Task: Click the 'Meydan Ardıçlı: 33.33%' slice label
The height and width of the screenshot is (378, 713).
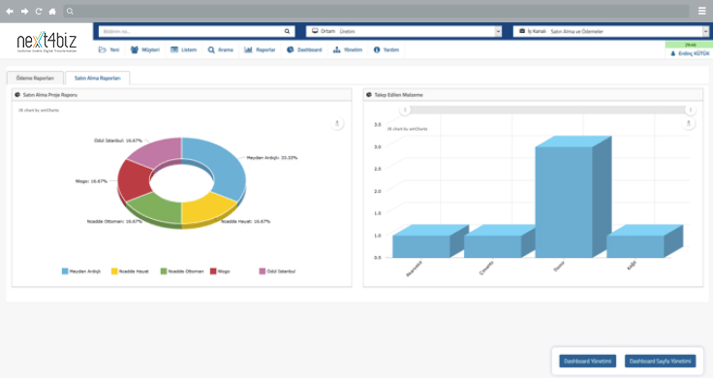Action: click(x=272, y=158)
